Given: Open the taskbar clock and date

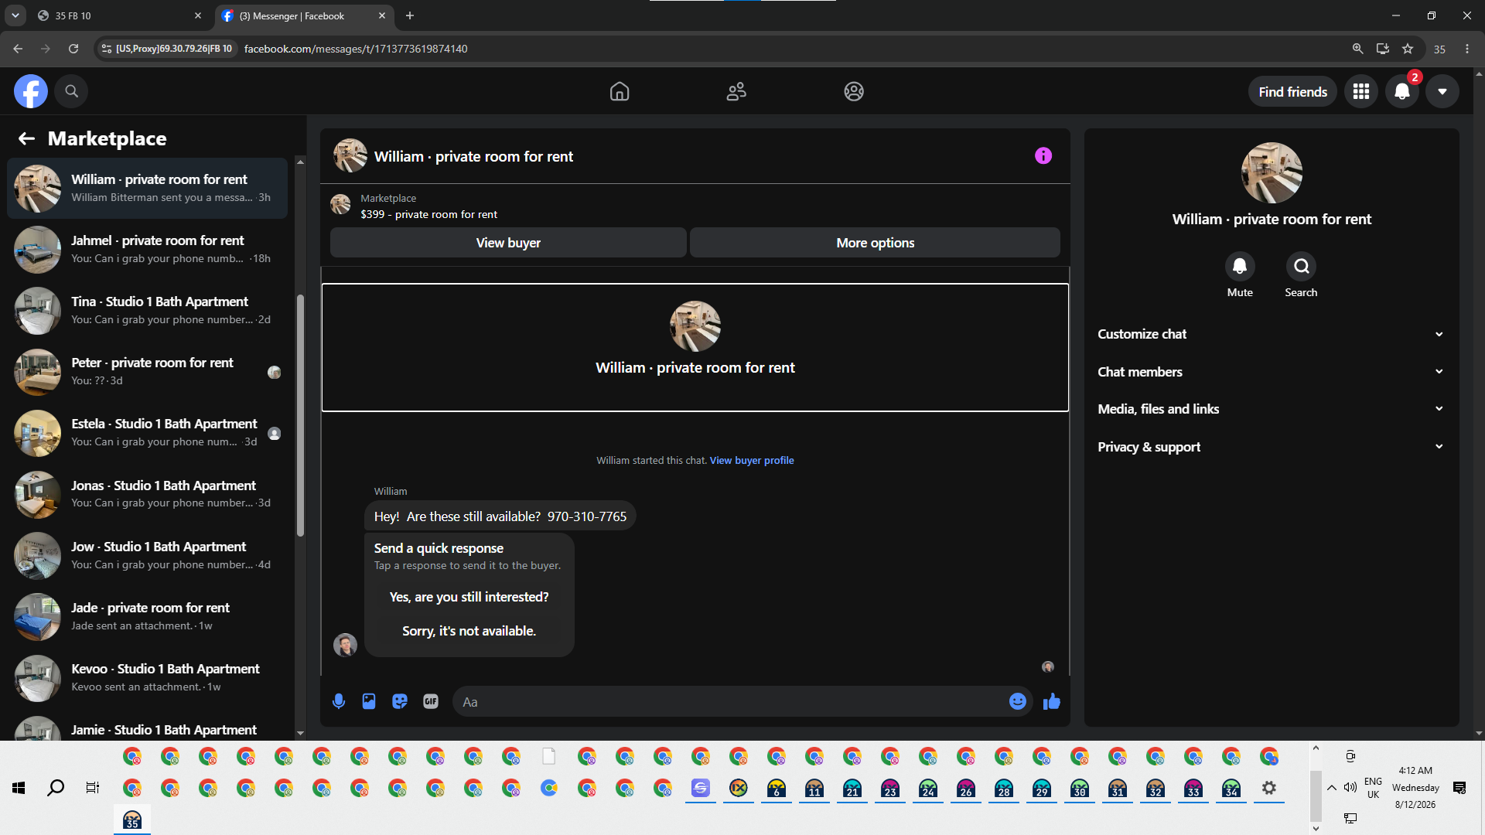Looking at the screenshot, I should [x=1415, y=788].
